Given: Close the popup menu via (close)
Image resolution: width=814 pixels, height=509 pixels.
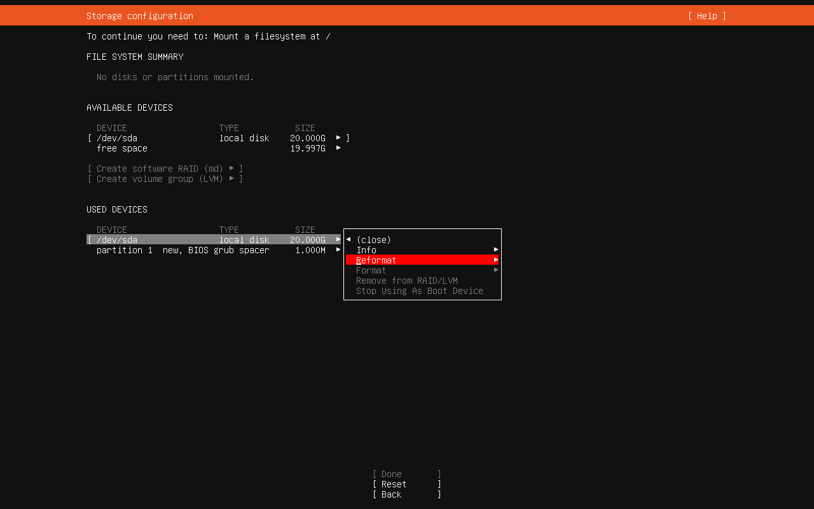Looking at the screenshot, I should [x=374, y=240].
